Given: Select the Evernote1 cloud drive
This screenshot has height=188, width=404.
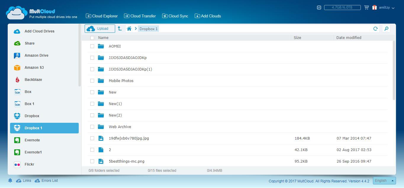Looking at the screenshot, I should (x=44, y=152).
